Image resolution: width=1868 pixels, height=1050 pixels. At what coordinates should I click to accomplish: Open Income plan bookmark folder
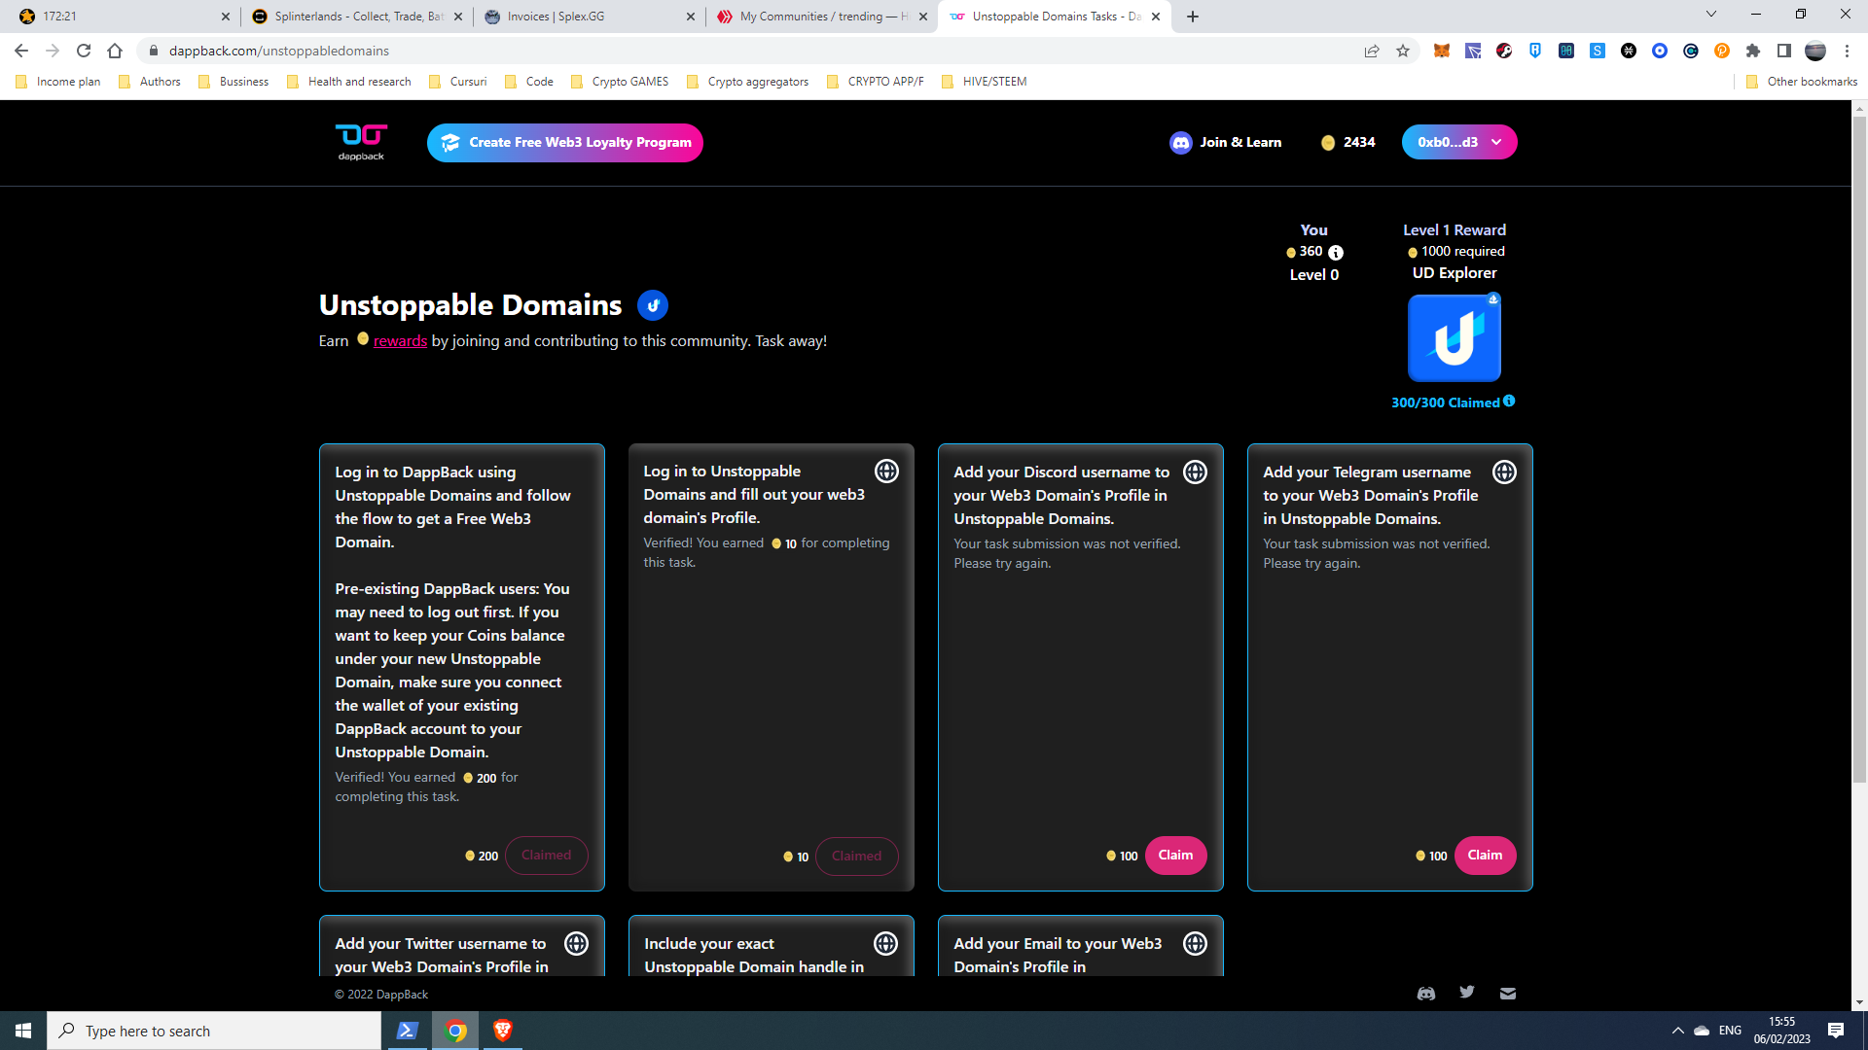tap(58, 82)
